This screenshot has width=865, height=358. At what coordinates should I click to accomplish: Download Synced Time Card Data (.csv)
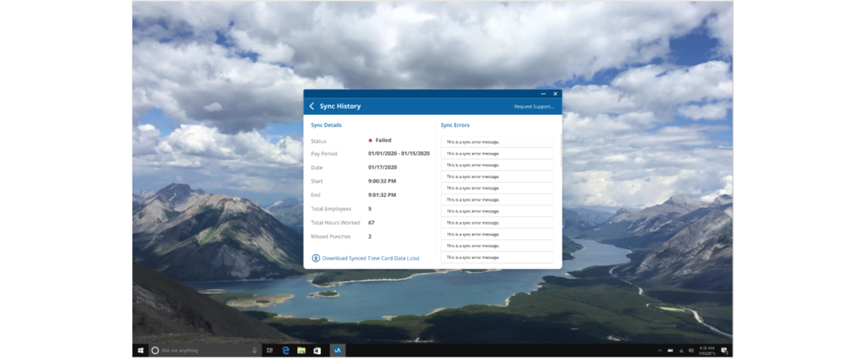[371, 258]
